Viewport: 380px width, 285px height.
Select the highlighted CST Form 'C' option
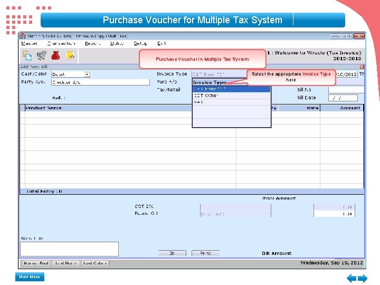232,89
